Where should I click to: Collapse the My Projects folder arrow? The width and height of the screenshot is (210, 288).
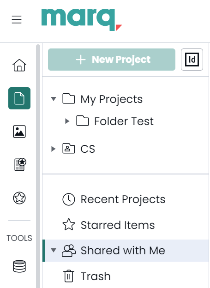pyautogui.click(x=54, y=99)
